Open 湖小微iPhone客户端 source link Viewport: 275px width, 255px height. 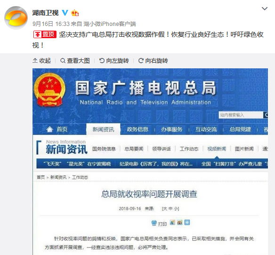click(x=110, y=24)
